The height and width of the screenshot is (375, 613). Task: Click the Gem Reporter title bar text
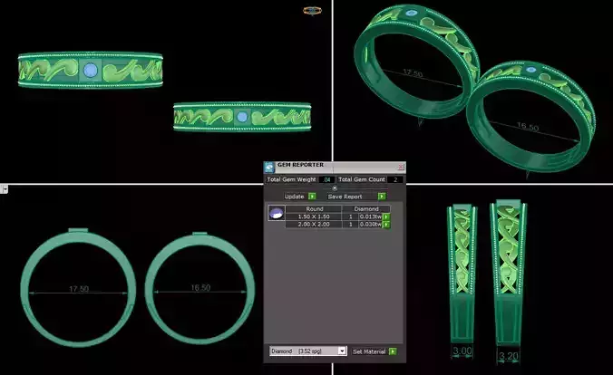click(300, 165)
